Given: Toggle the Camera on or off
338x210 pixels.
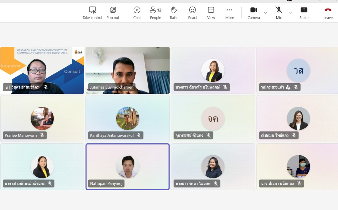Looking at the screenshot, I should coord(253,10).
